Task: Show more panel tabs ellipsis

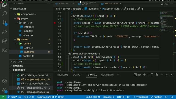Action: 118,75
